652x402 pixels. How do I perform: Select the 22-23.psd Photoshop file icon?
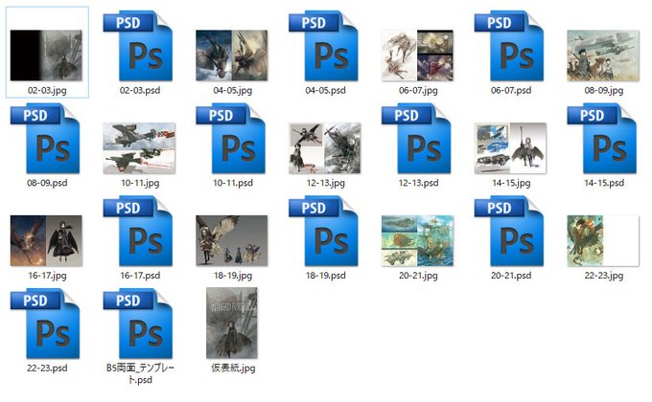tap(45, 324)
